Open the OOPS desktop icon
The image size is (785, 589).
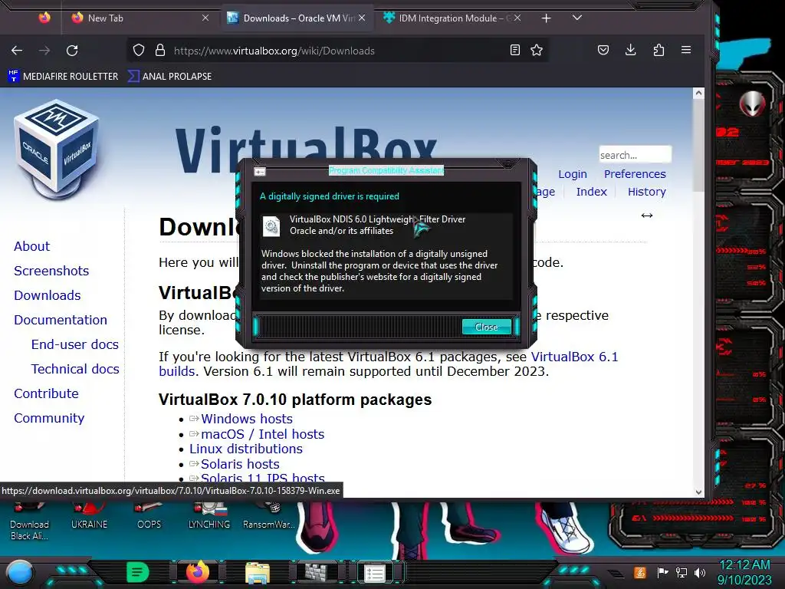pyautogui.click(x=149, y=517)
